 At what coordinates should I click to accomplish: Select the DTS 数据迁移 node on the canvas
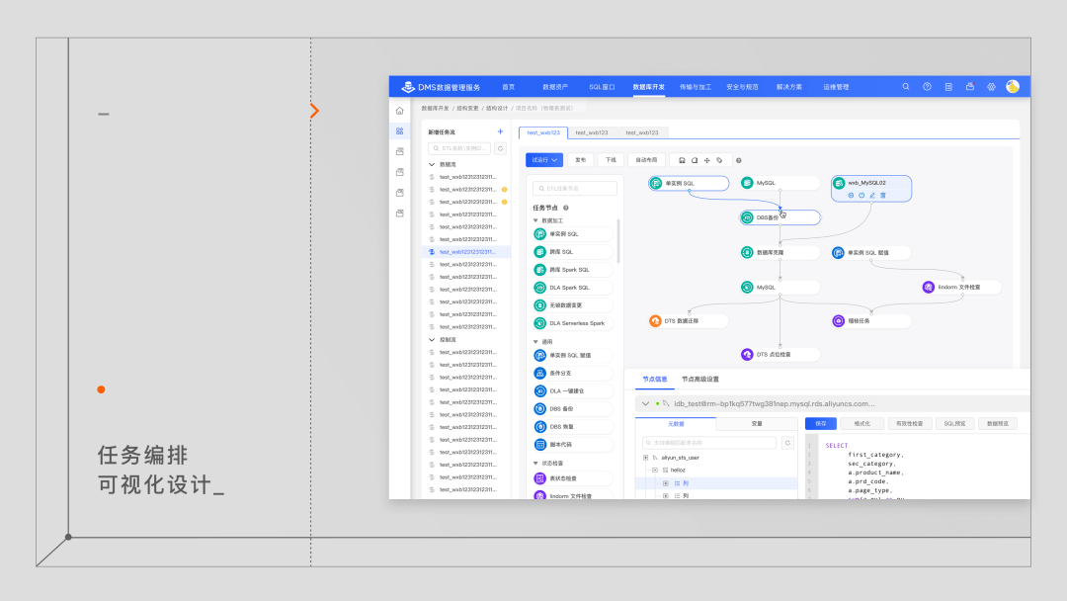click(688, 320)
